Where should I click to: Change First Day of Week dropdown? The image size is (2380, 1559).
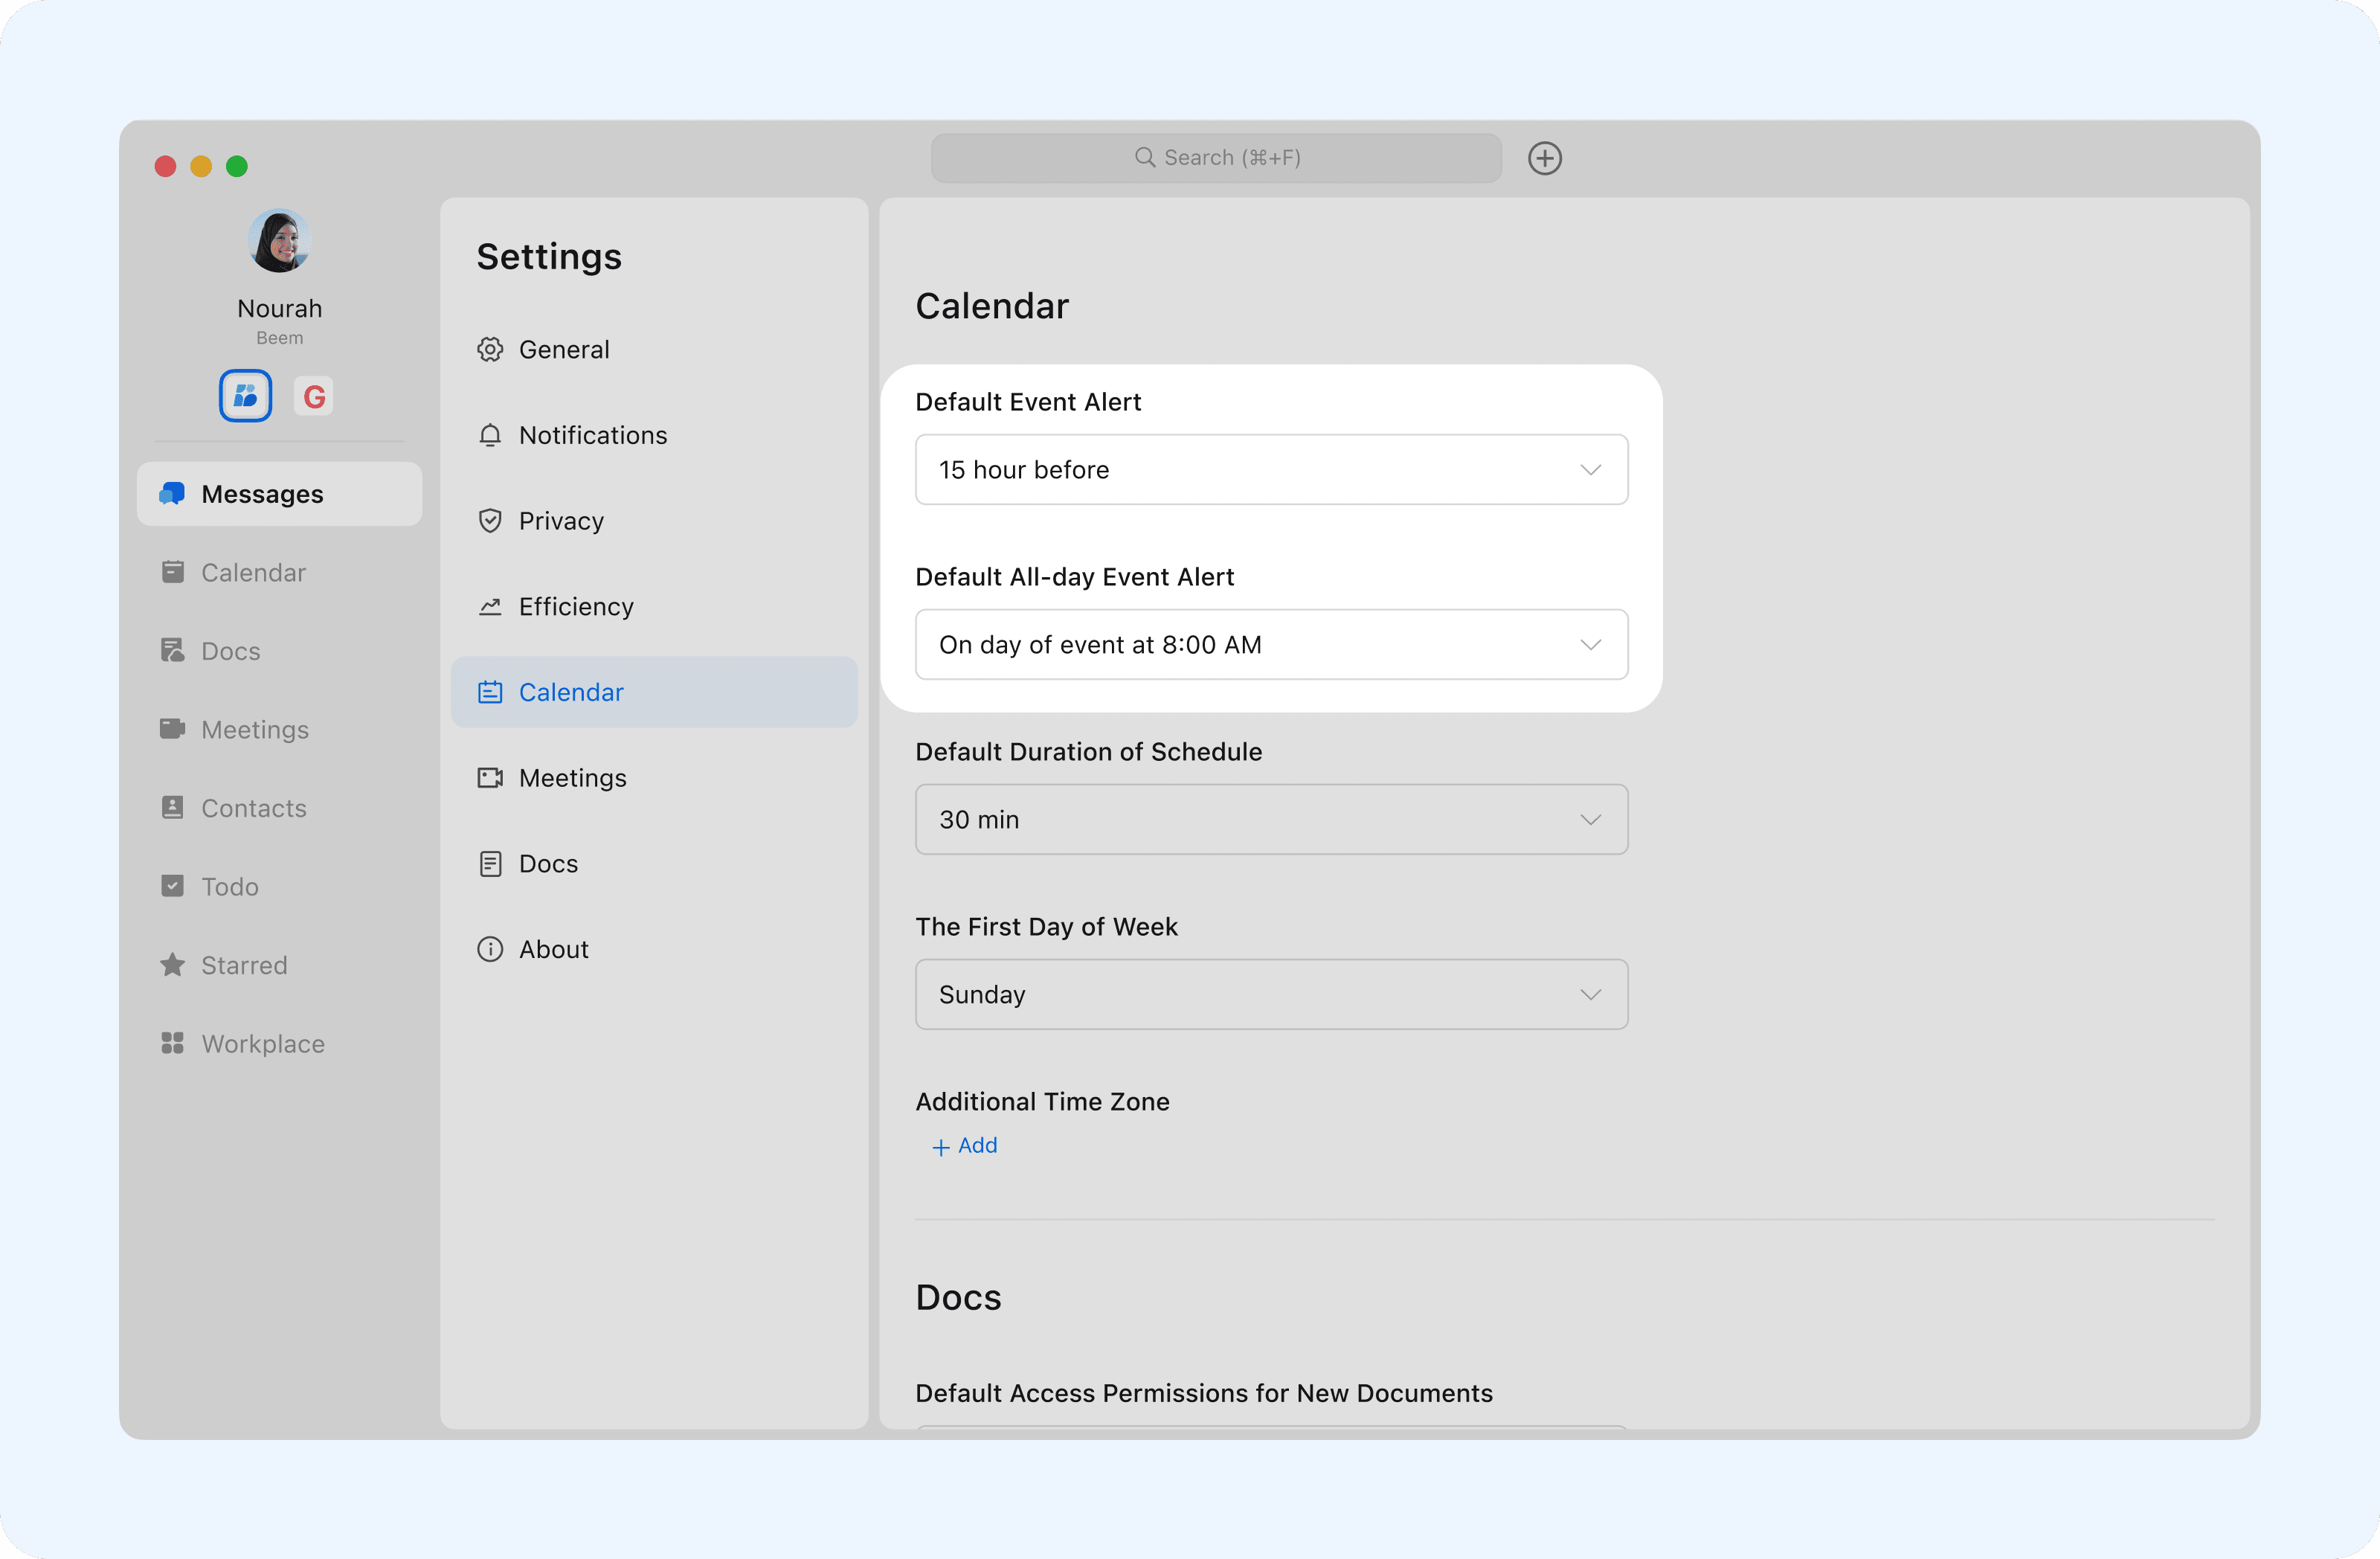point(1271,995)
